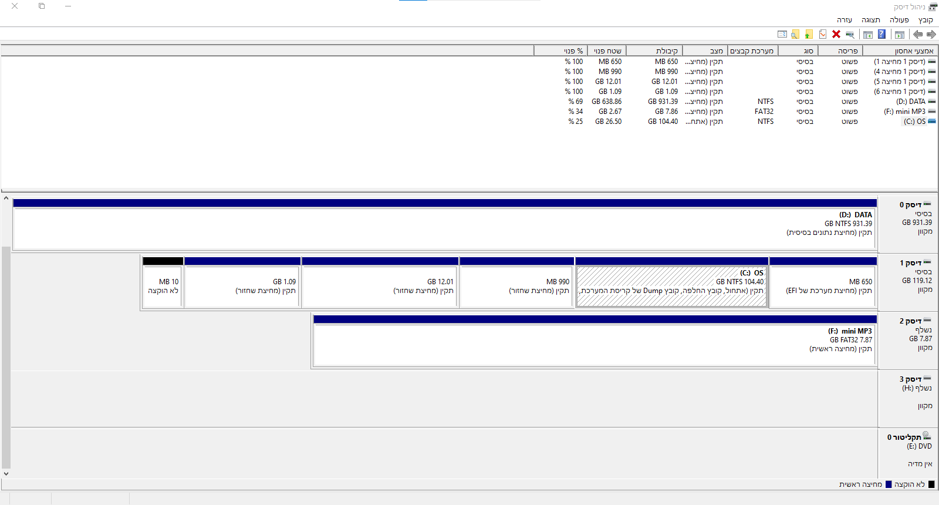This screenshot has width=939, height=505.
Task: Click drive icon of volume (C:) OS in list
Action: click(932, 122)
